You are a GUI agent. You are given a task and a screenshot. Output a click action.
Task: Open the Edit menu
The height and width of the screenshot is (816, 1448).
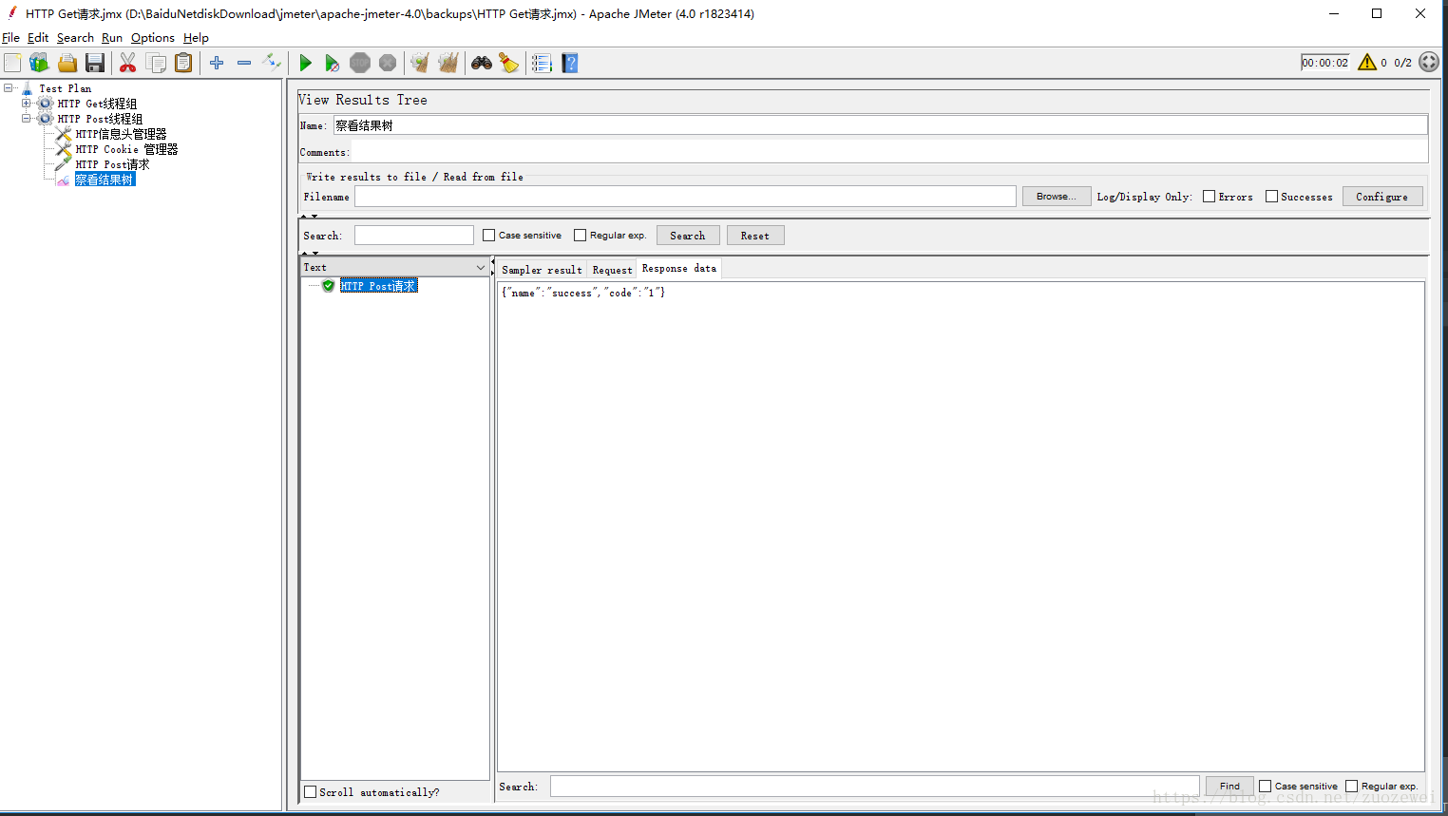point(38,38)
